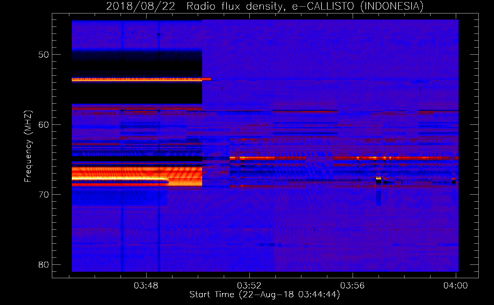Viewport: 494px width, 305px height.
Task: Click the '60' frequency tick label
Action: 44,124
